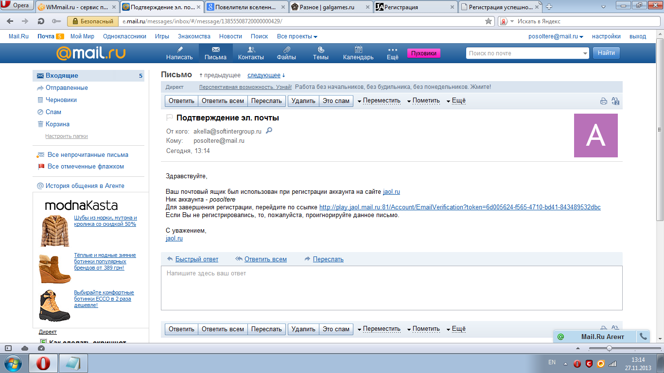Open a new tab with plus icon
664x373 pixels.
pyautogui.click(x=549, y=7)
